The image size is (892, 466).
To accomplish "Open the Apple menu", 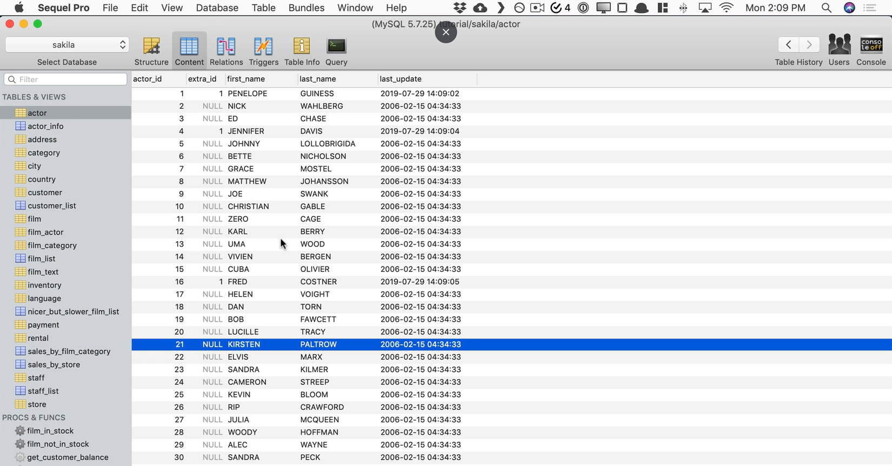I will coord(19,8).
